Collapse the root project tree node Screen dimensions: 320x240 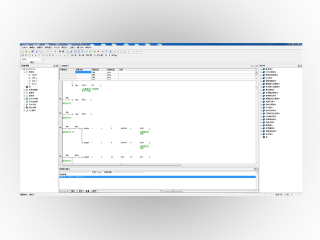coord(22,69)
